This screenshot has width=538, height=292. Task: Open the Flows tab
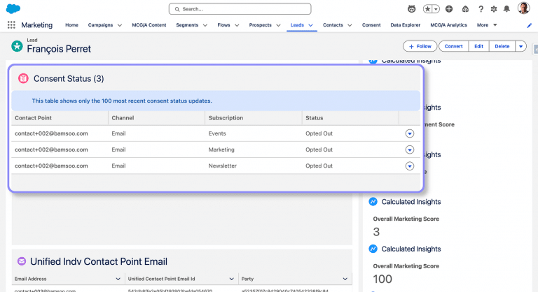(x=223, y=25)
